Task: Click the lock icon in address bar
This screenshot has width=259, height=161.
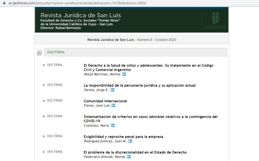Action: tap(4, 3)
